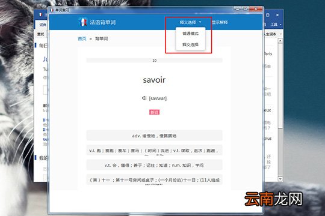
Task: Open 工具 menu in background window
Action: click(x=276, y=25)
